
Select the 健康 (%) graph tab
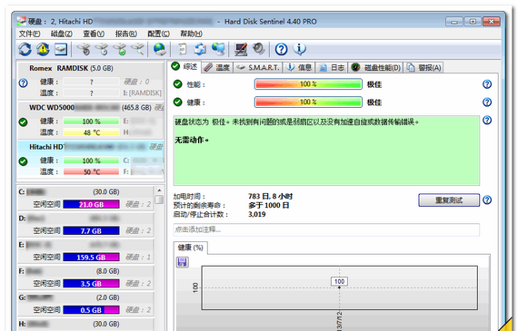pyautogui.click(x=191, y=248)
